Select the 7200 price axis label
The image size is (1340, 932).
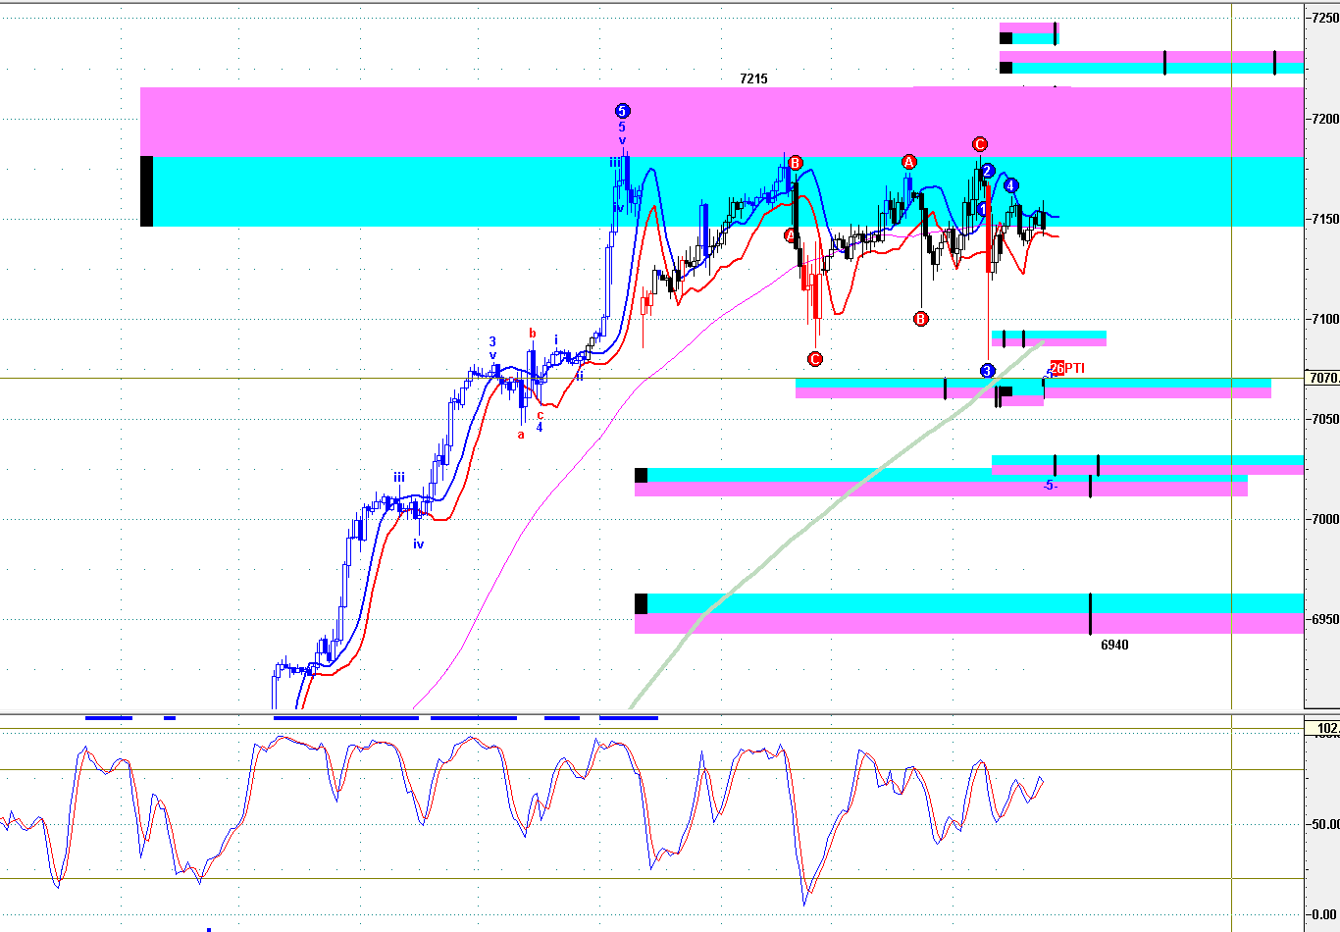point(1324,119)
